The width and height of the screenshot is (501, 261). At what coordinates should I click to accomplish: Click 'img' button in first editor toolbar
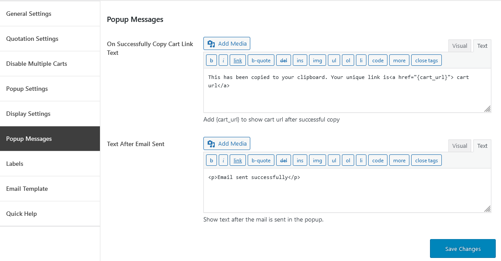click(x=318, y=60)
